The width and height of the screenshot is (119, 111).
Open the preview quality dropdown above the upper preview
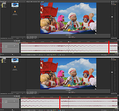pyautogui.click(x=35, y=2)
